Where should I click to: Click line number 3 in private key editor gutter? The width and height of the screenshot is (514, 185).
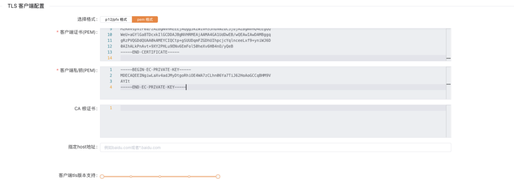tap(111, 81)
